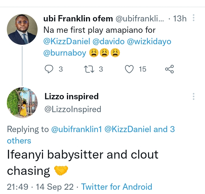The width and height of the screenshot is (205, 194).
Task: View Lizzo inspired's profile photo
Action: pyautogui.click(x=22, y=102)
